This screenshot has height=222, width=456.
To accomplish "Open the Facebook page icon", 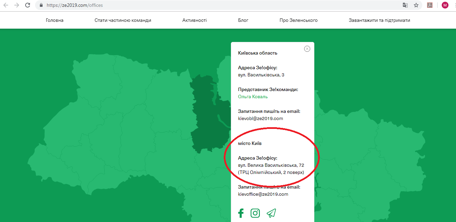I will [x=241, y=213].
